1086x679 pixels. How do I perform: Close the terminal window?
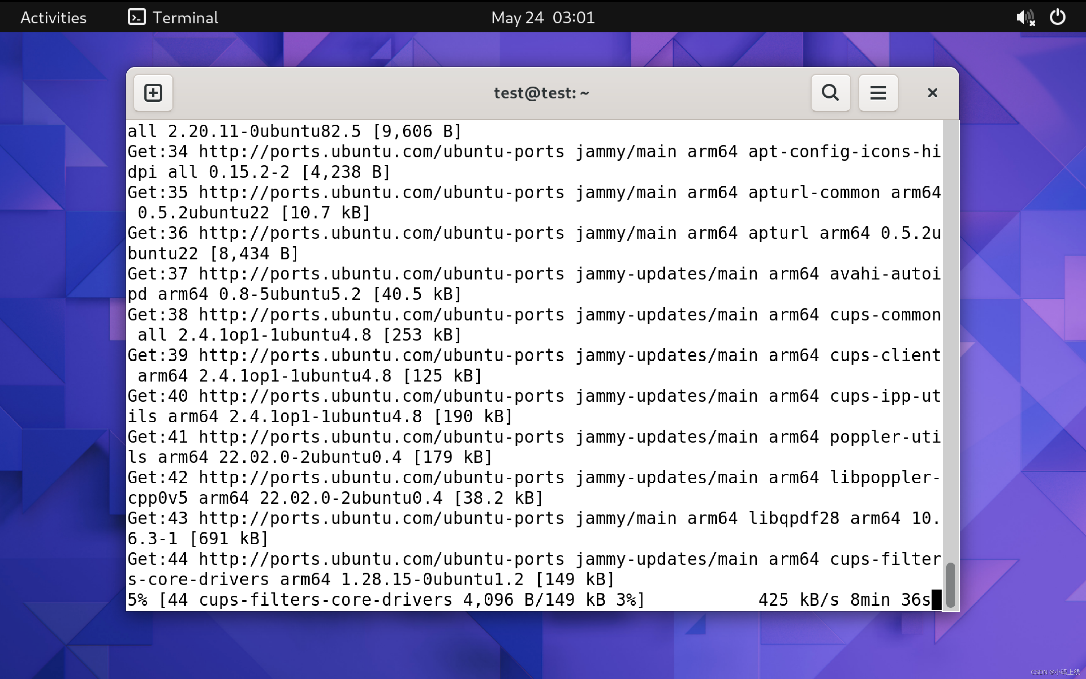(x=933, y=93)
